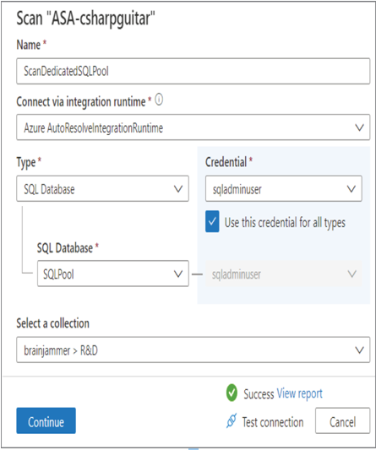
Task: Open the brainjammer > R&D collection dropdown
Action: click(x=193, y=350)
